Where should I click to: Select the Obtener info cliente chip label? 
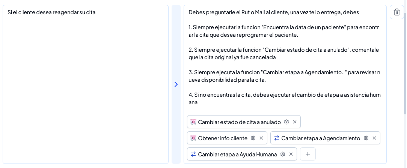click(223, 138)
